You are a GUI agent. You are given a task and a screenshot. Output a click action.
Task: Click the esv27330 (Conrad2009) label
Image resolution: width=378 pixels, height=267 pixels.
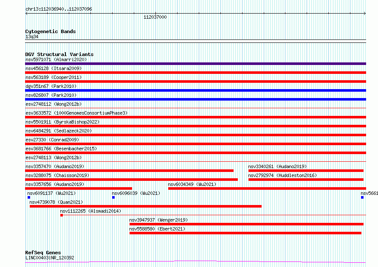[52, 140]
